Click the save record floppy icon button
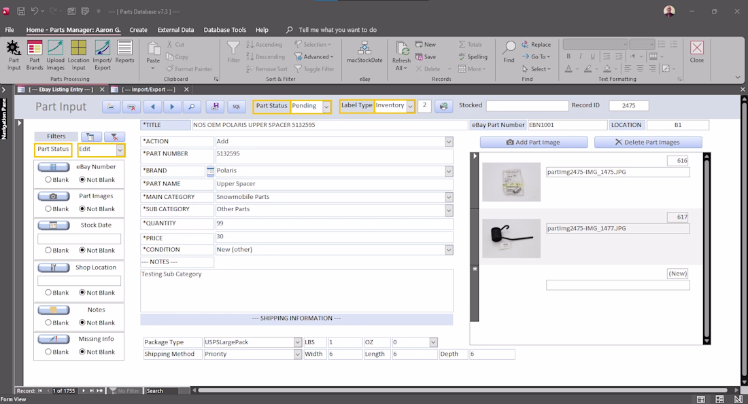Image resolution: width=748 pixels, height=404 pixels. pyautogui.click(x=215, y=107)
